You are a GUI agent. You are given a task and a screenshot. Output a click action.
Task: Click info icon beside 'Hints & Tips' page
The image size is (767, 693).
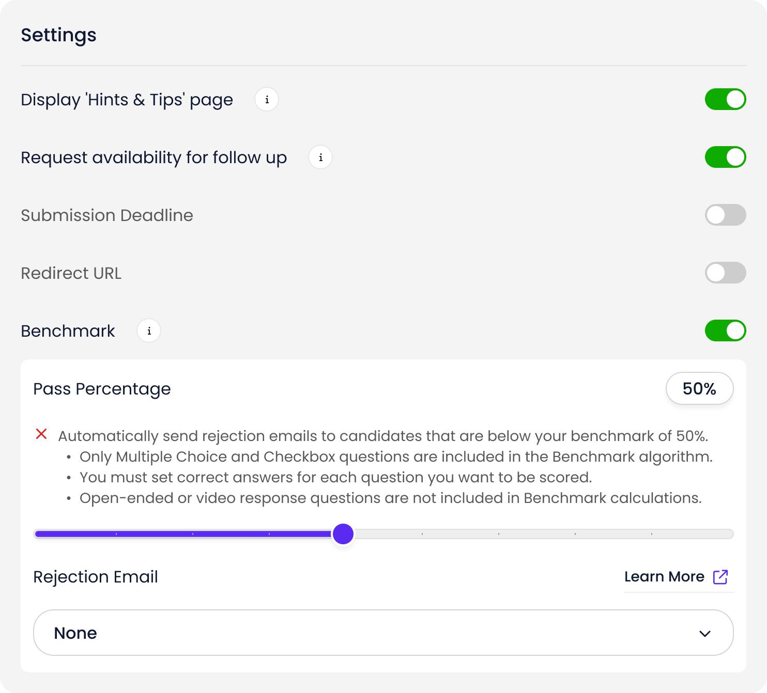(267, 100)
